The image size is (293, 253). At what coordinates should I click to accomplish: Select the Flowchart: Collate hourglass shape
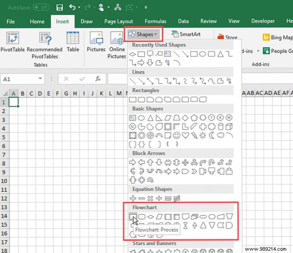(185, 225)
